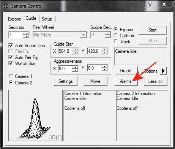This screenshot has width=175, height=149.
Task: Click the 3D star profile graph
Action: (x=35, y=116)
